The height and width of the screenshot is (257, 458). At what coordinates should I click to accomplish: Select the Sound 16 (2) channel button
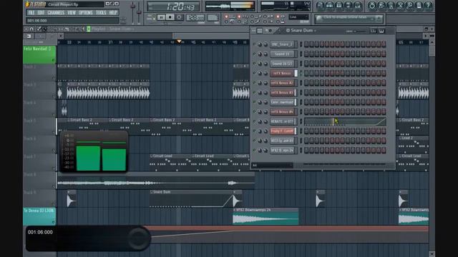[281, 64]
